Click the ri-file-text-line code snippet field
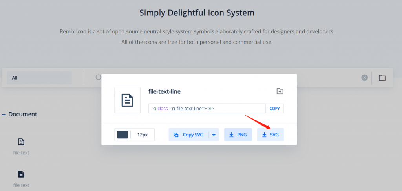Image resolution: width=402 pixels, height=191 pixels. tap(207, 108)
